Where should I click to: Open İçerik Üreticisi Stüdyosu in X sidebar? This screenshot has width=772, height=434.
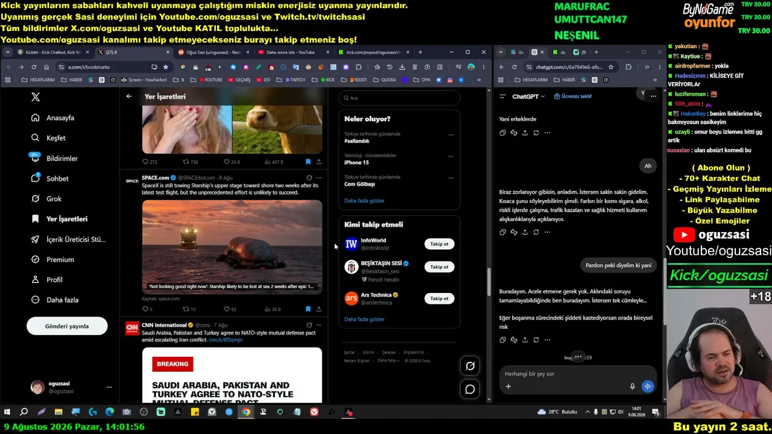(x=69, y=239)
